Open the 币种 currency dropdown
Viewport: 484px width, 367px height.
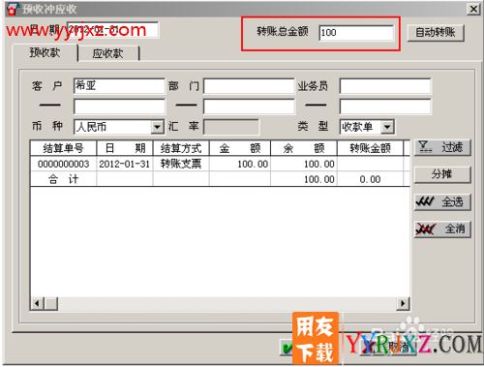point(157,127)
